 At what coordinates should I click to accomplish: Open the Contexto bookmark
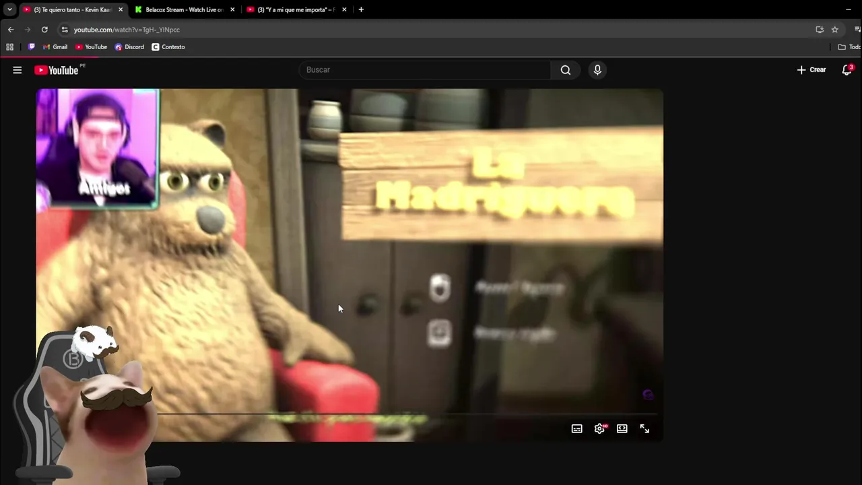point(168,47)
